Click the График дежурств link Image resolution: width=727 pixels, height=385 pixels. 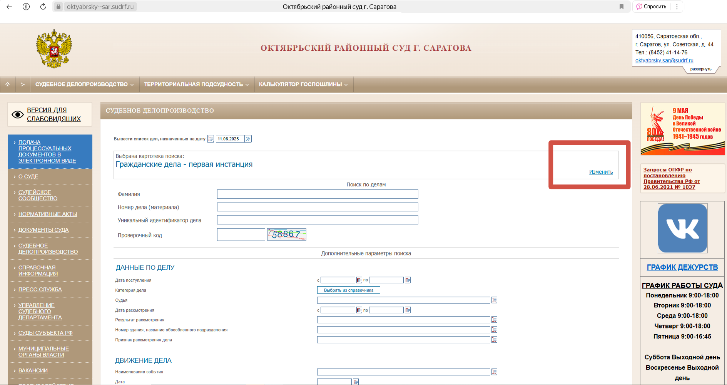(x=682, y=267)
